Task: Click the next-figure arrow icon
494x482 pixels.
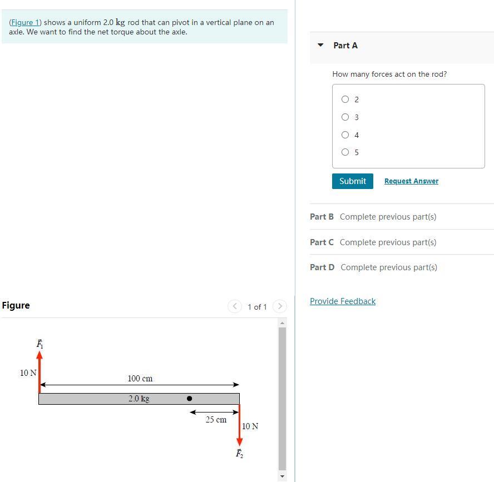Action: (x=279, y=306)
